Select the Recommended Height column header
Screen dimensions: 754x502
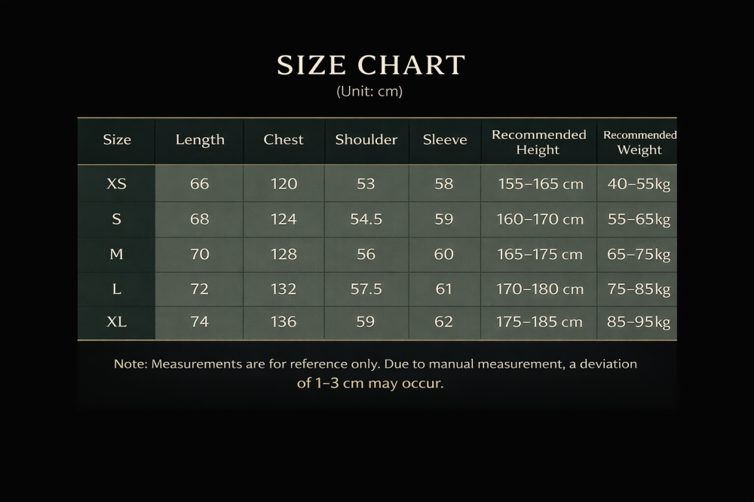(x=538, y=142)
